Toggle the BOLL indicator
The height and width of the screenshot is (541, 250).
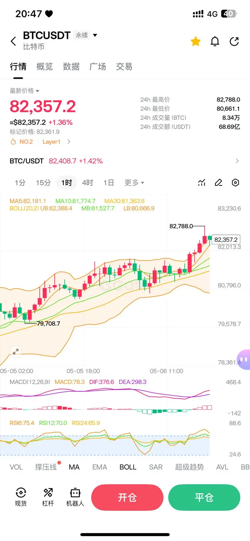[x=128, y=467]
